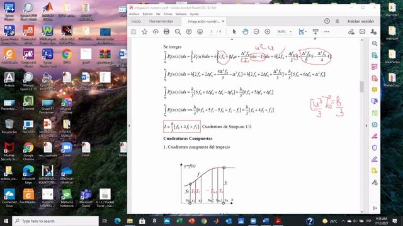Expand the left navigation pane arrow

pyautogui.click(x=129, y=126)
